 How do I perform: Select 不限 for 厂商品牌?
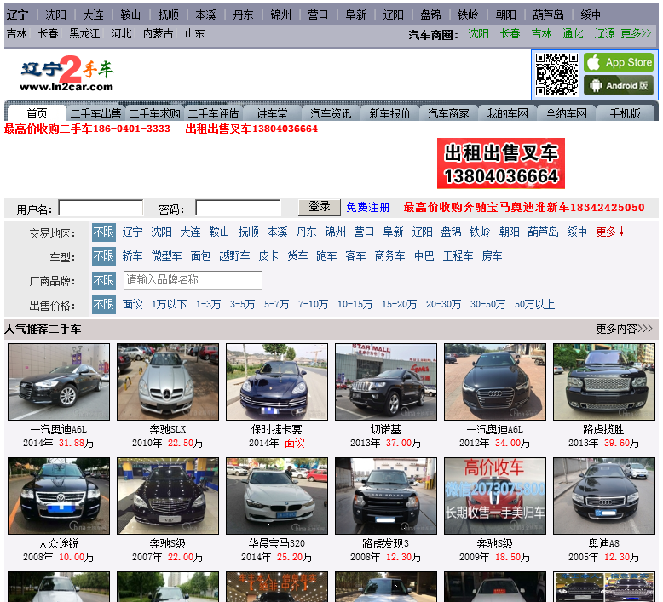(x=104, y=280)
